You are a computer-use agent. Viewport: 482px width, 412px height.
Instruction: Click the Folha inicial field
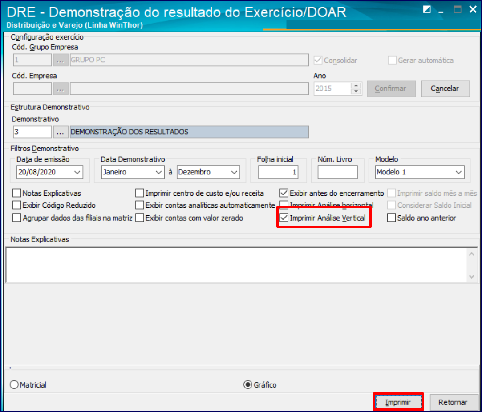coord(278,172)
